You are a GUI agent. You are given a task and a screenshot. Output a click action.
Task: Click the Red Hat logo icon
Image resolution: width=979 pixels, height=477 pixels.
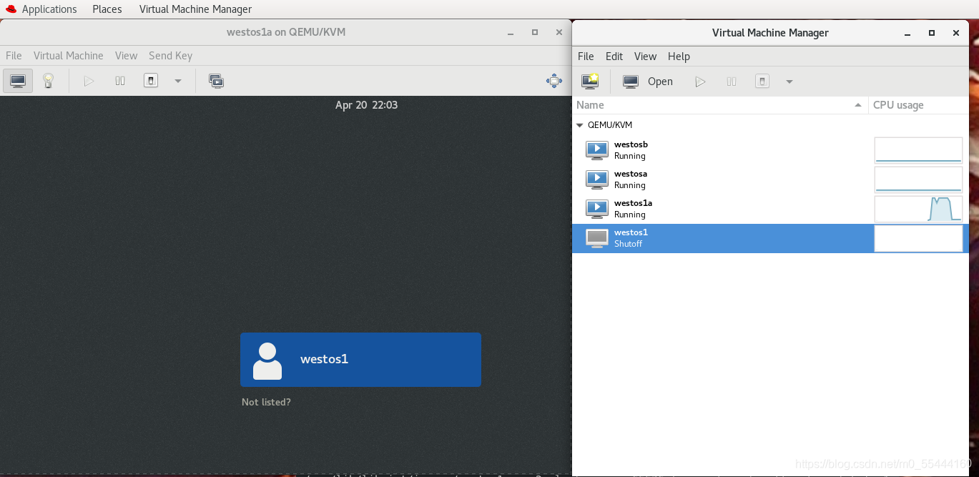coord(11,9)
